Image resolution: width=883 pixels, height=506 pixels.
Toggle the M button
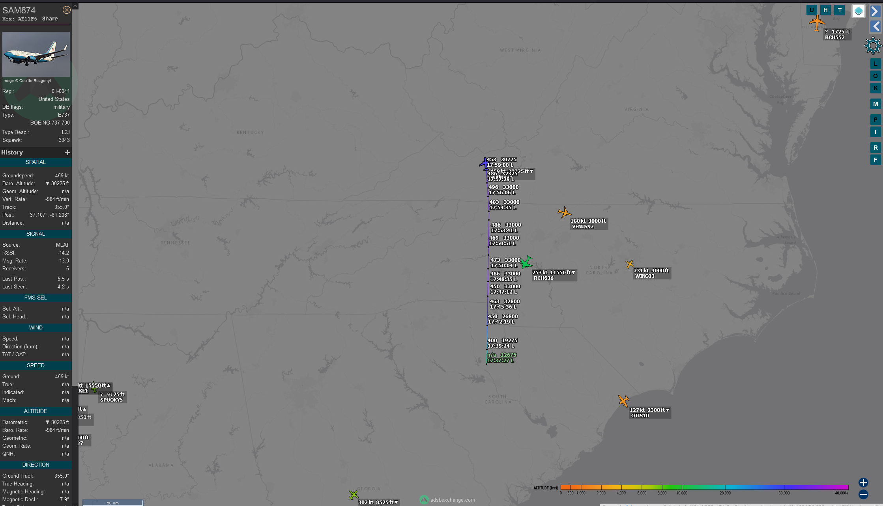point(876,104)
